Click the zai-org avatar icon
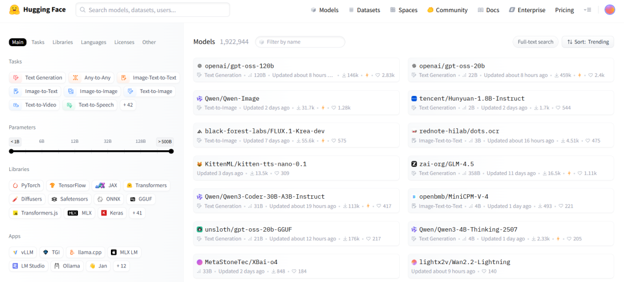Screen dimensions: 624x282 pyautogui.click(x=414, y=164)
